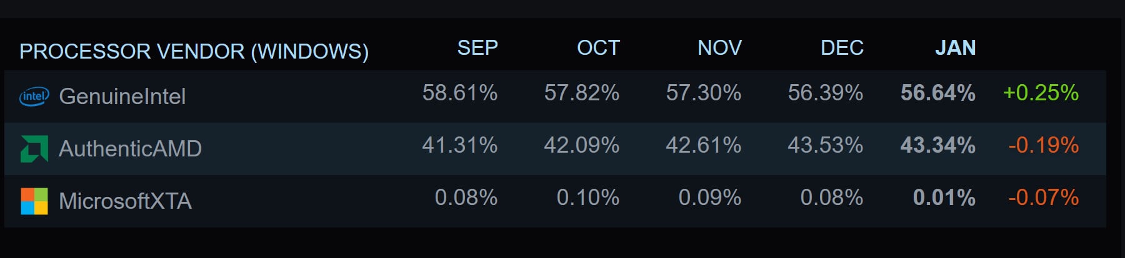Image resolution: width=1125 pixels, height=258 pixels.
Task: Open the MicrosoftXTA vendor entry
Action: 125,201
